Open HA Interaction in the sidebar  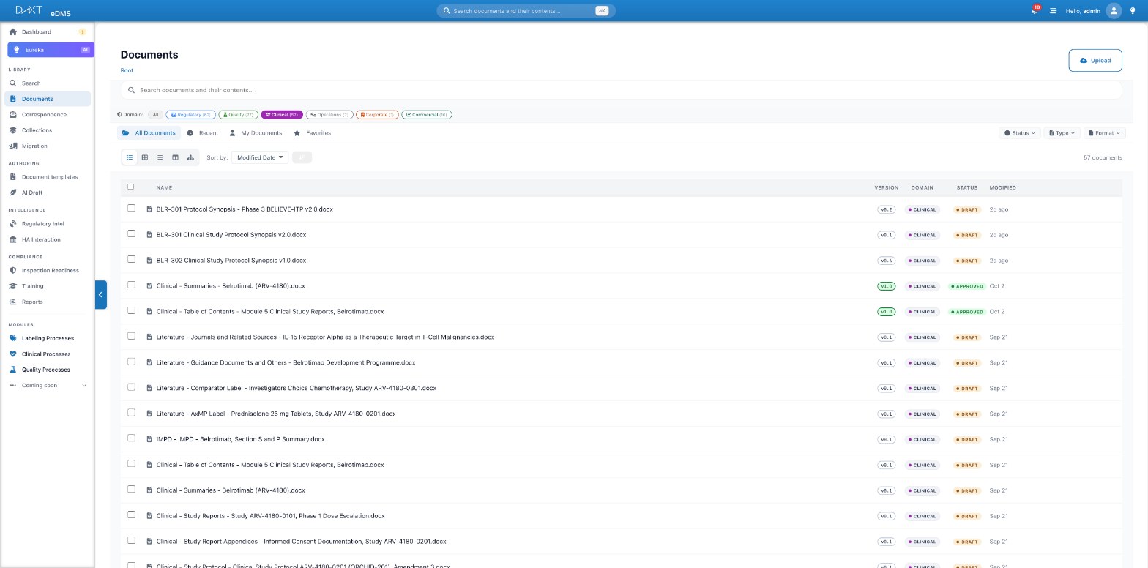click(48, 239)
